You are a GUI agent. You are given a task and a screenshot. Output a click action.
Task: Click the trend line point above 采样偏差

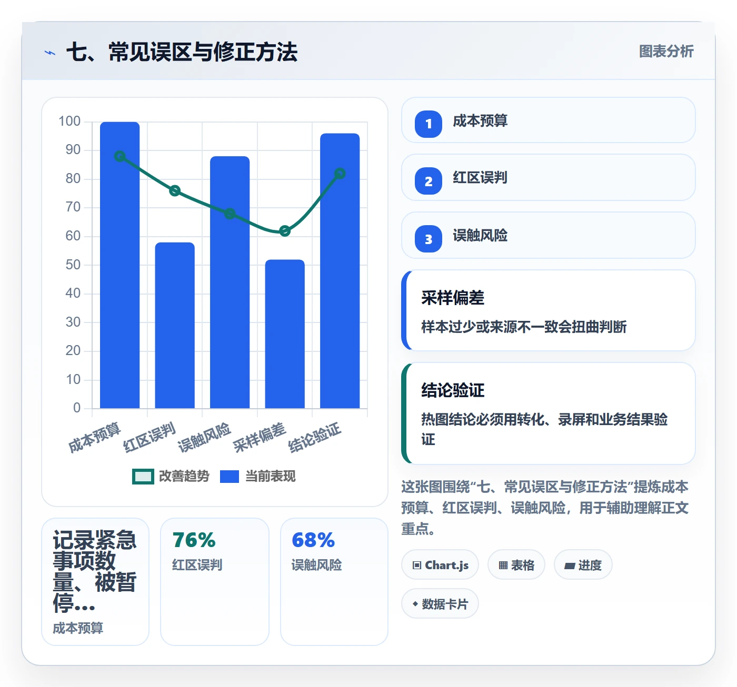tap(285, 231)
